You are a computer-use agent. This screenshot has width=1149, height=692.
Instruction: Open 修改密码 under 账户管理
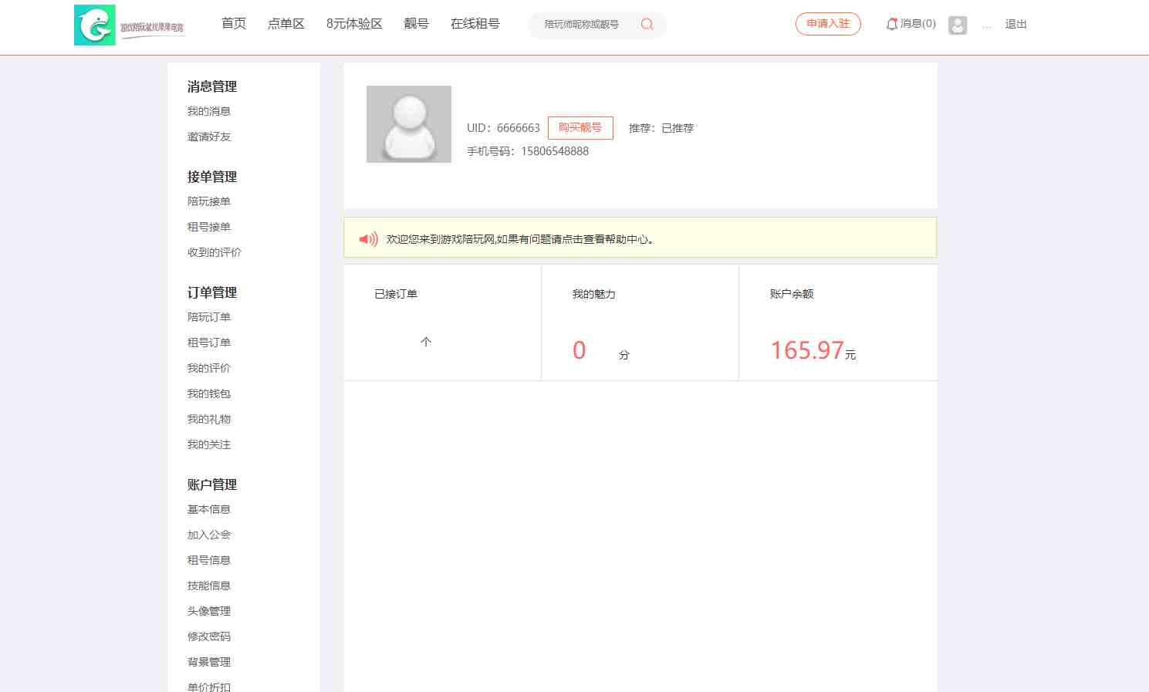click(209, 637)
